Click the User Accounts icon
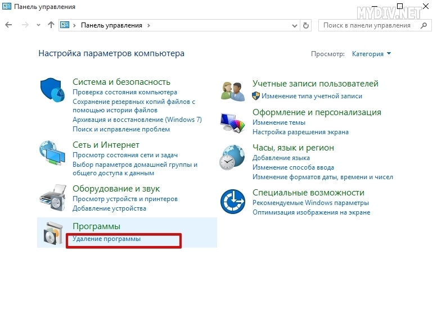Image resolution: width=437 pixels, height=328 pixels. [232, 90]
